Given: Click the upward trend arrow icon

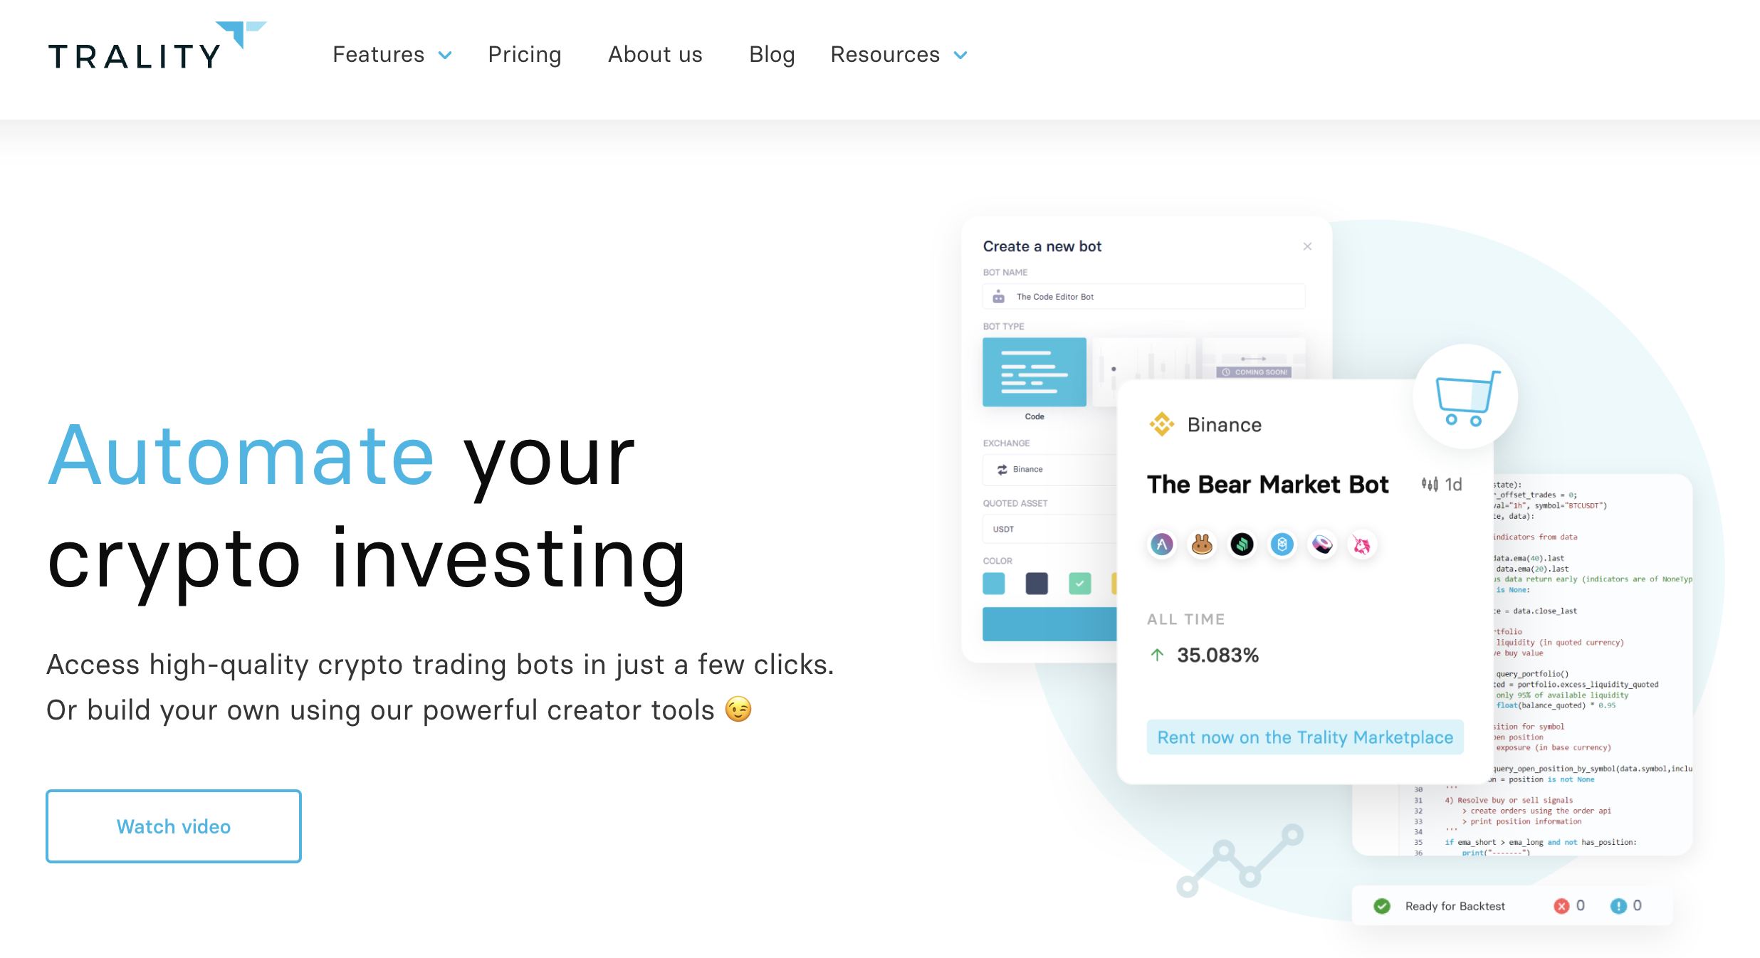Looking at the screenshot, I should click(1155, 656).
